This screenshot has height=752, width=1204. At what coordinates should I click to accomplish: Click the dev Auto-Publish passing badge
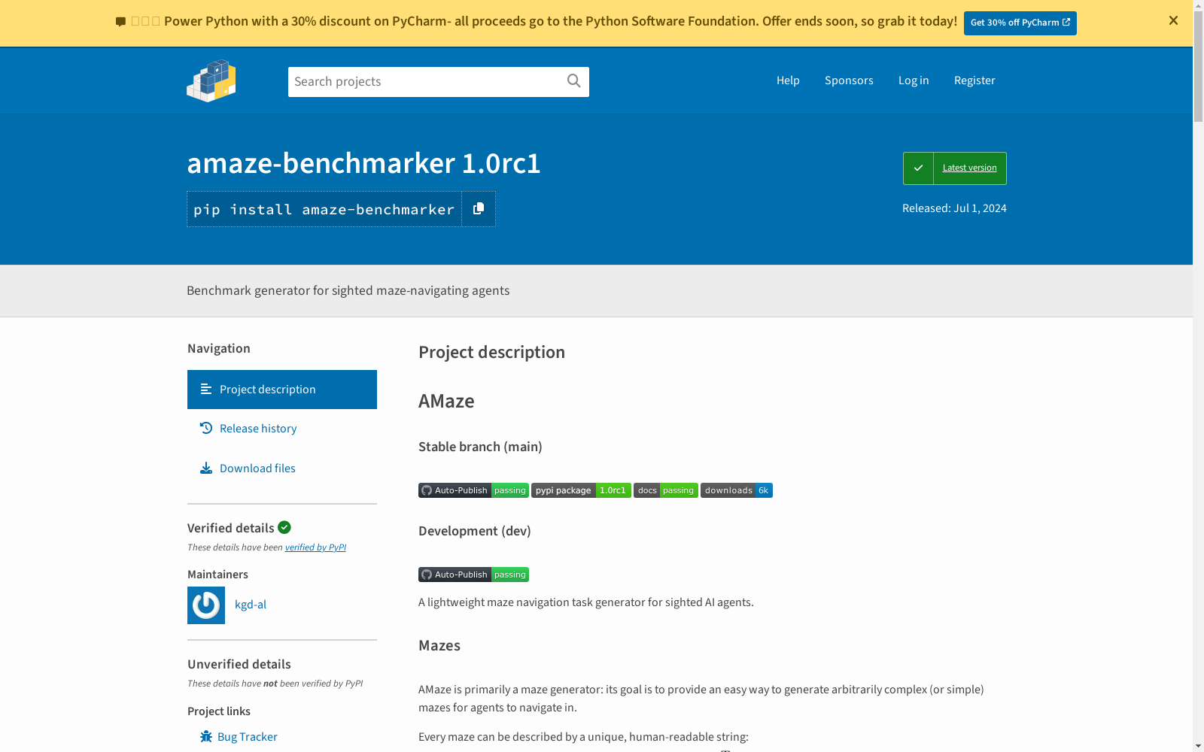point(473,575)
